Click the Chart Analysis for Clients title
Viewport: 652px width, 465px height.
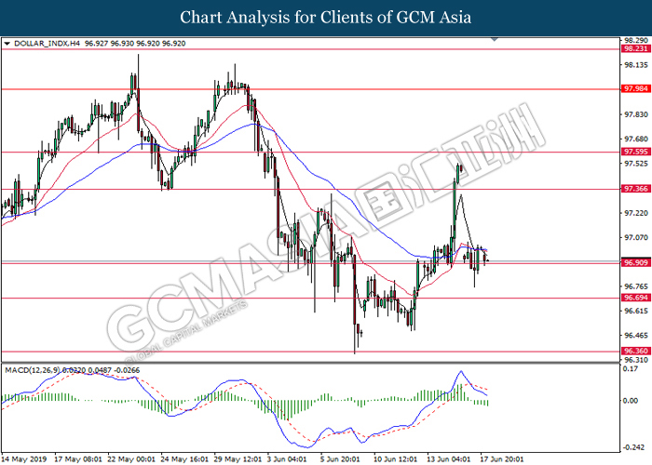326,18
